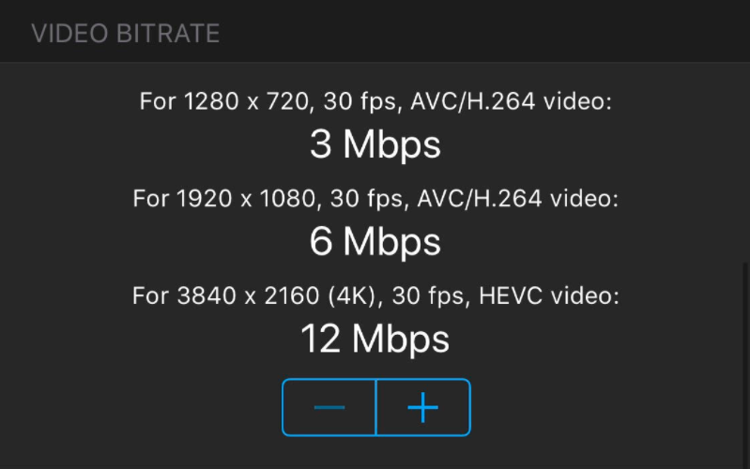
Task: Click the divider between minus and plus
Action: 375,407
